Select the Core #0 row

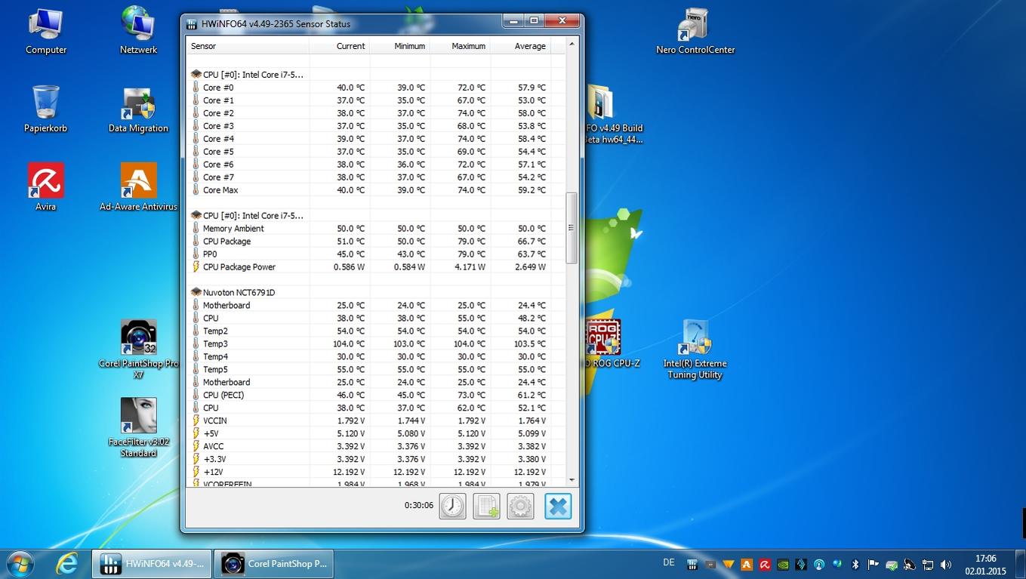coord(370,88)
